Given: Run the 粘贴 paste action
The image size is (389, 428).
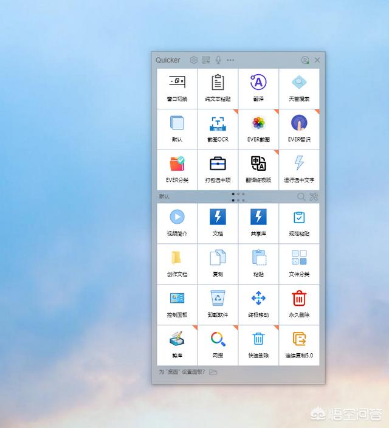Looking at the screenshot, I should tap(258, 264).
